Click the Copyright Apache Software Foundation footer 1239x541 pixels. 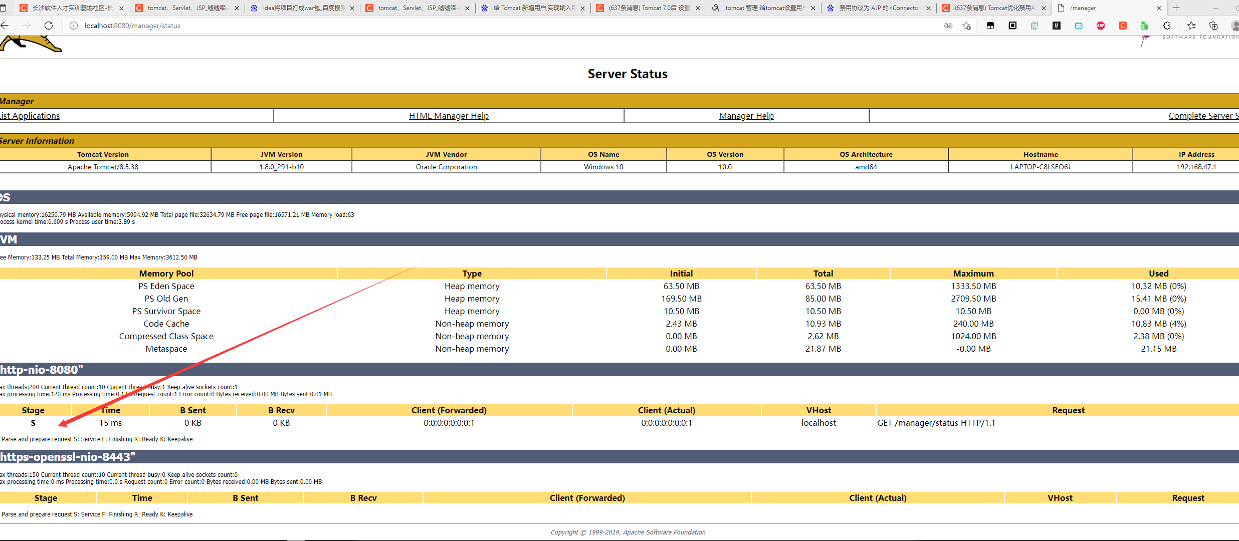628,532
